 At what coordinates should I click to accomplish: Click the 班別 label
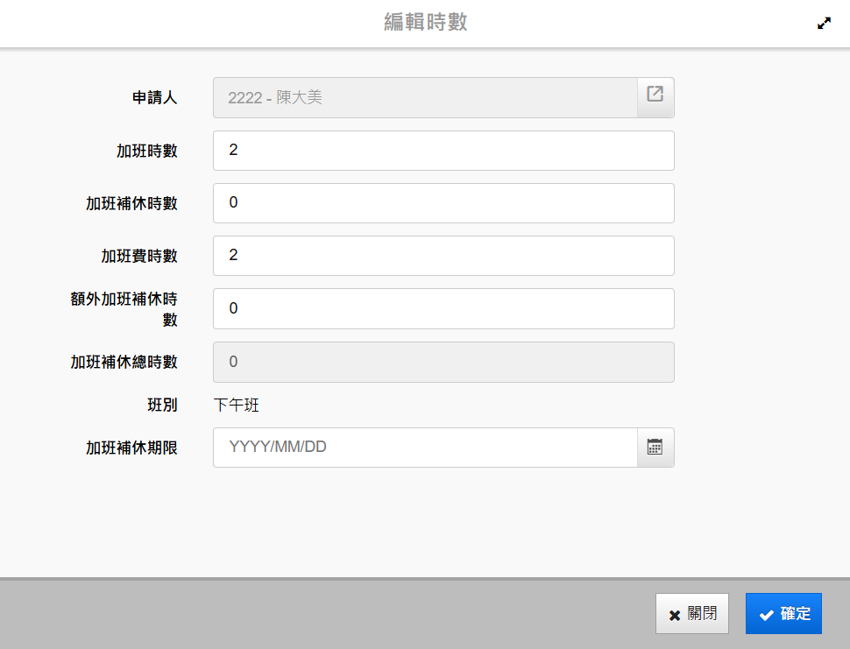point(162,406)
